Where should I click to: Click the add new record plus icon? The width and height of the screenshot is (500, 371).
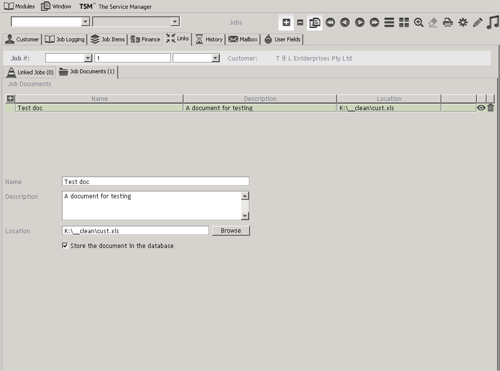click(286, 23)
